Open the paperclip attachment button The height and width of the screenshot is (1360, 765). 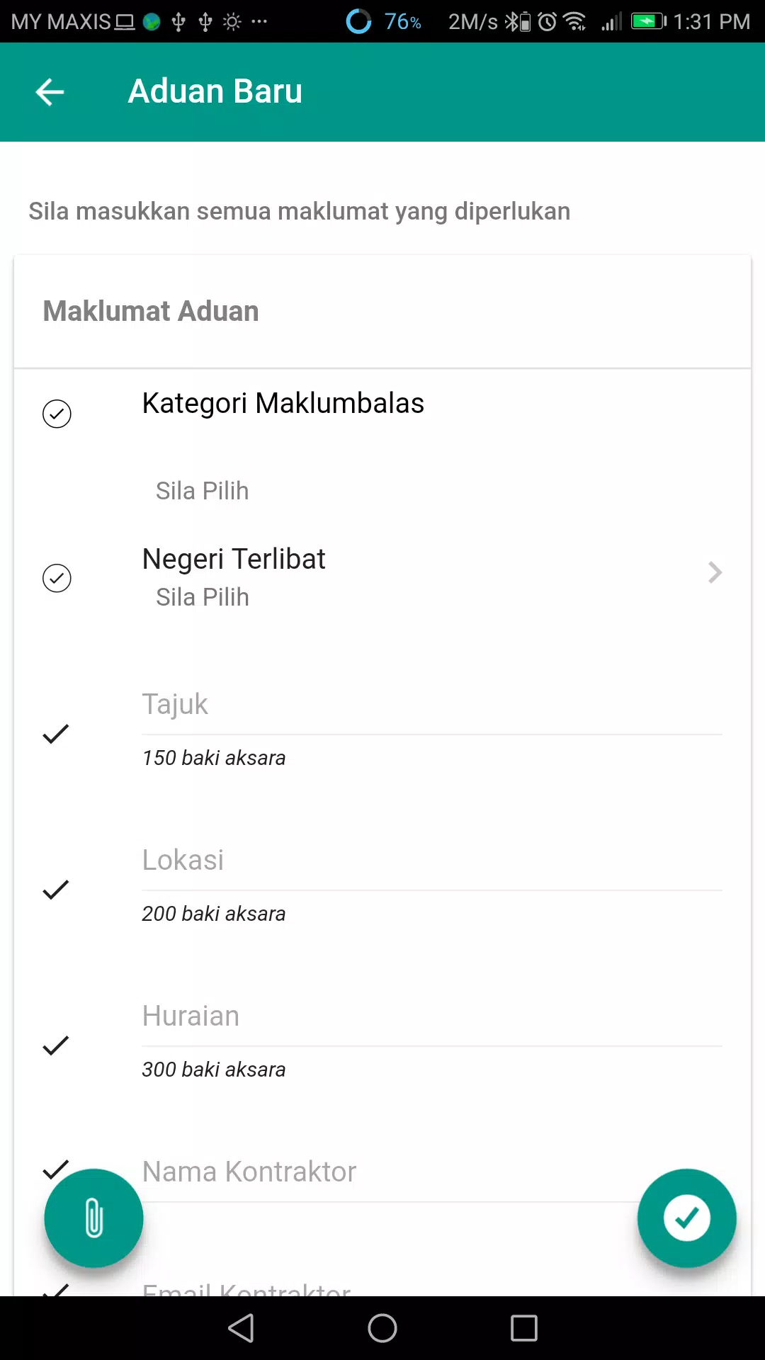tap(93, 1218)
